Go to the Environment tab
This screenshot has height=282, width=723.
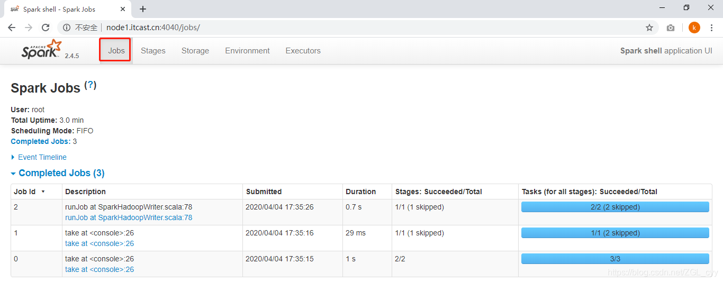(247, 51)
